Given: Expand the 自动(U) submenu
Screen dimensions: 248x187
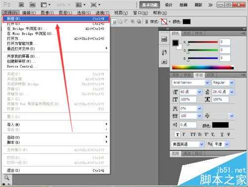Looking at the screenshot, I should (56, 137).
